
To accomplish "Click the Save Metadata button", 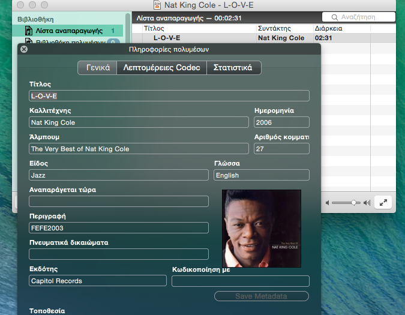I will click(262, 296).
